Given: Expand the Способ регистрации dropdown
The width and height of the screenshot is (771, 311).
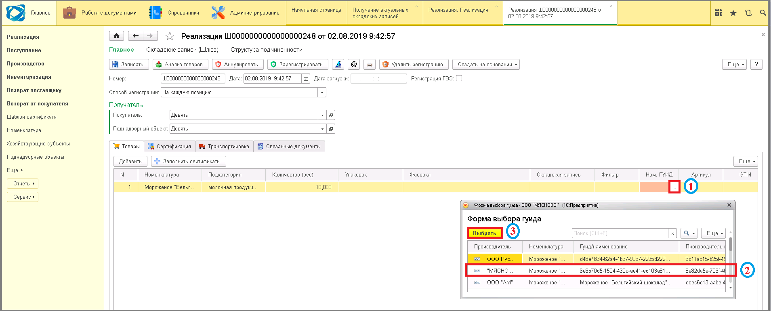Looking at the screenshot, I should pyautogui.click(x=322, y=92).
